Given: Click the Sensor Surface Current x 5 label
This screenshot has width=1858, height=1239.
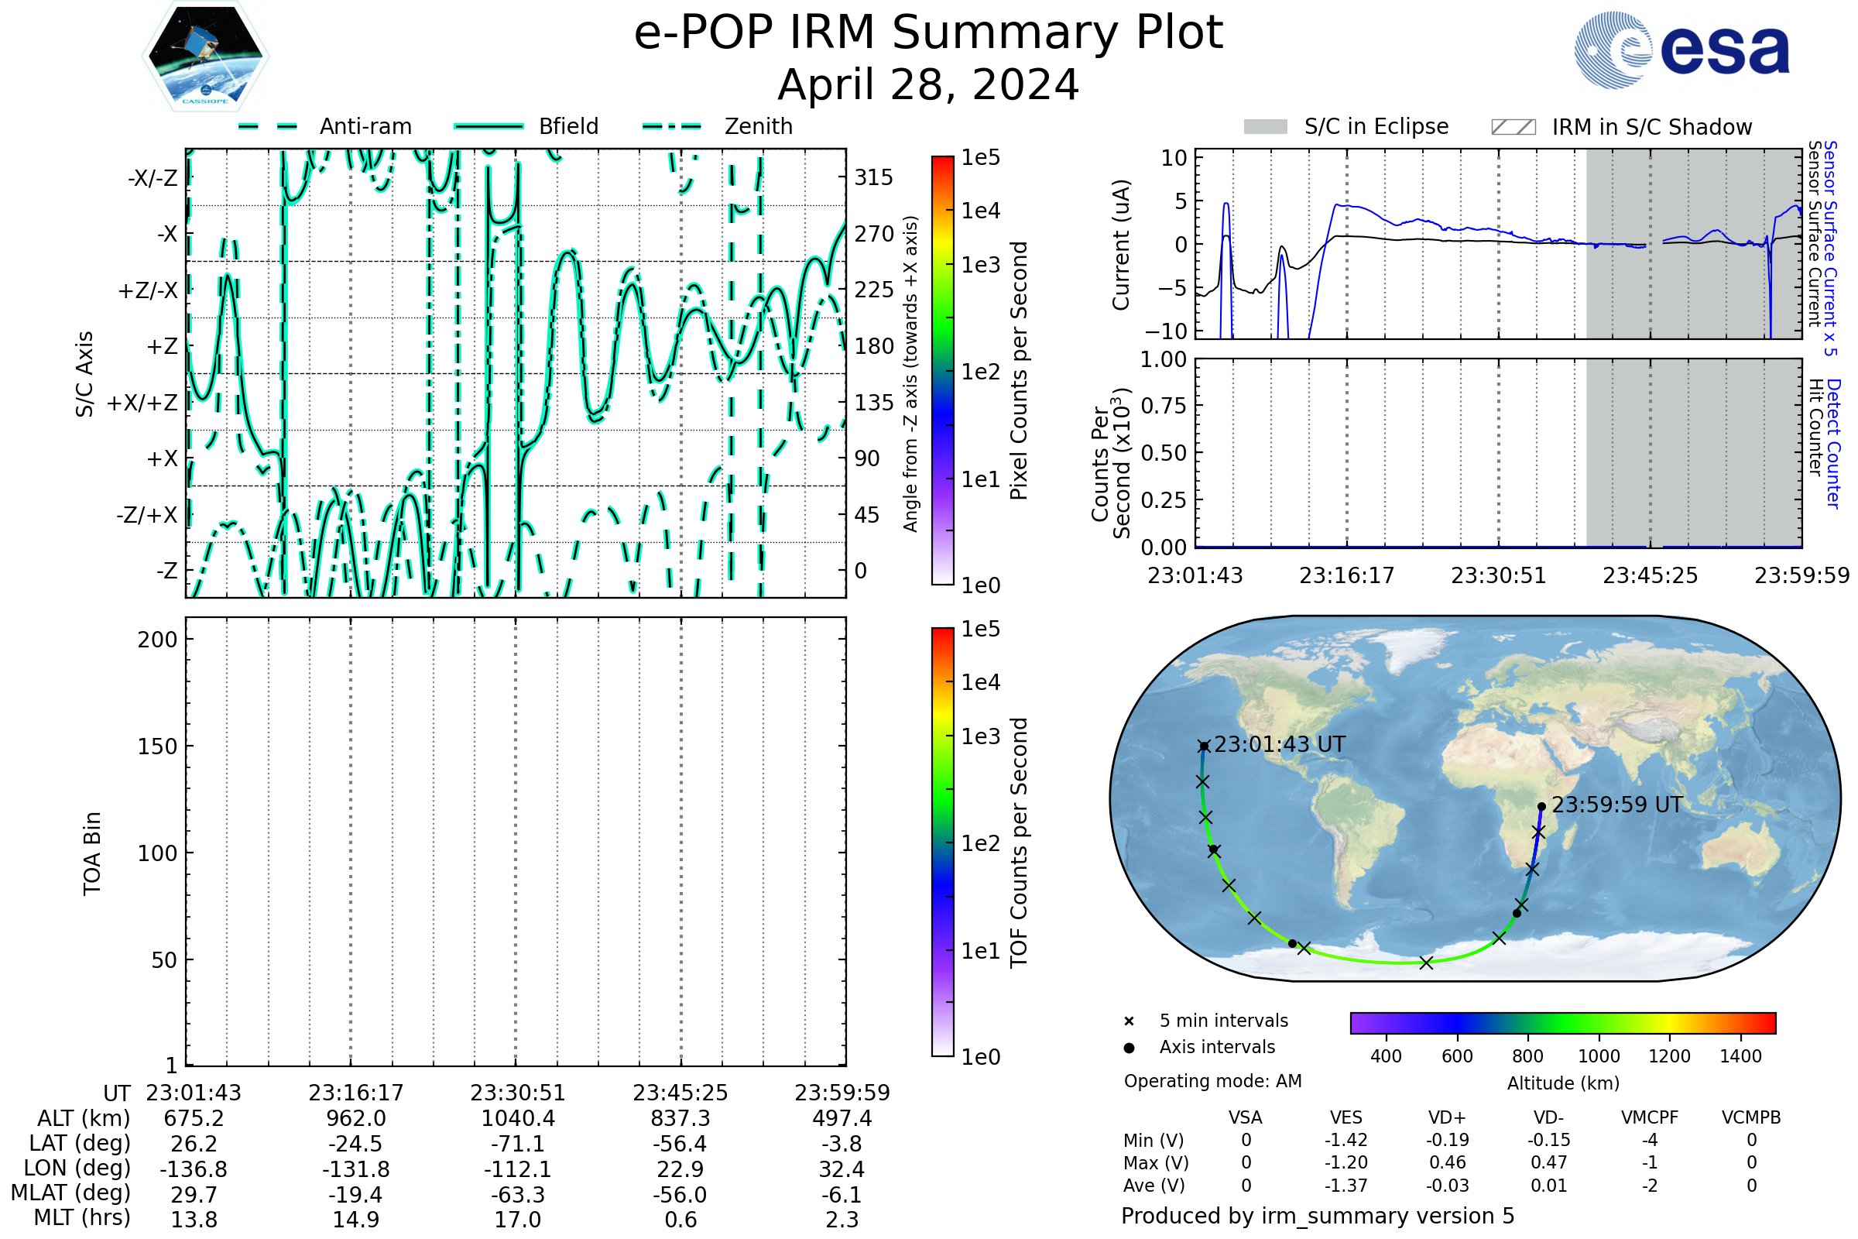Looking at the screenshot, I should pyautogui.click(x=1830, y=248).
